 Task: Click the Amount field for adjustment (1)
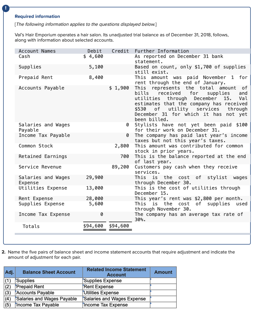tap(163, 281)
